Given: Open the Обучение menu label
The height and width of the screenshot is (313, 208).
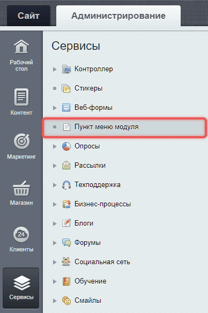Looking at the screenshot, I should pyautogui.click(x=91, y=281).
